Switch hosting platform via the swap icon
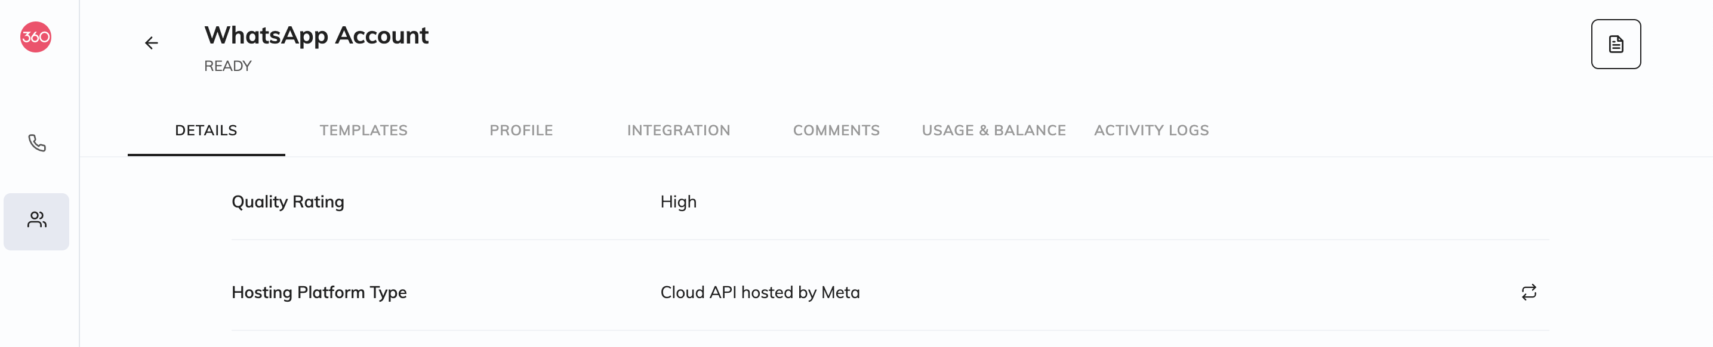This screenshot has width=1713, height=347. (x=1529, y=293)
